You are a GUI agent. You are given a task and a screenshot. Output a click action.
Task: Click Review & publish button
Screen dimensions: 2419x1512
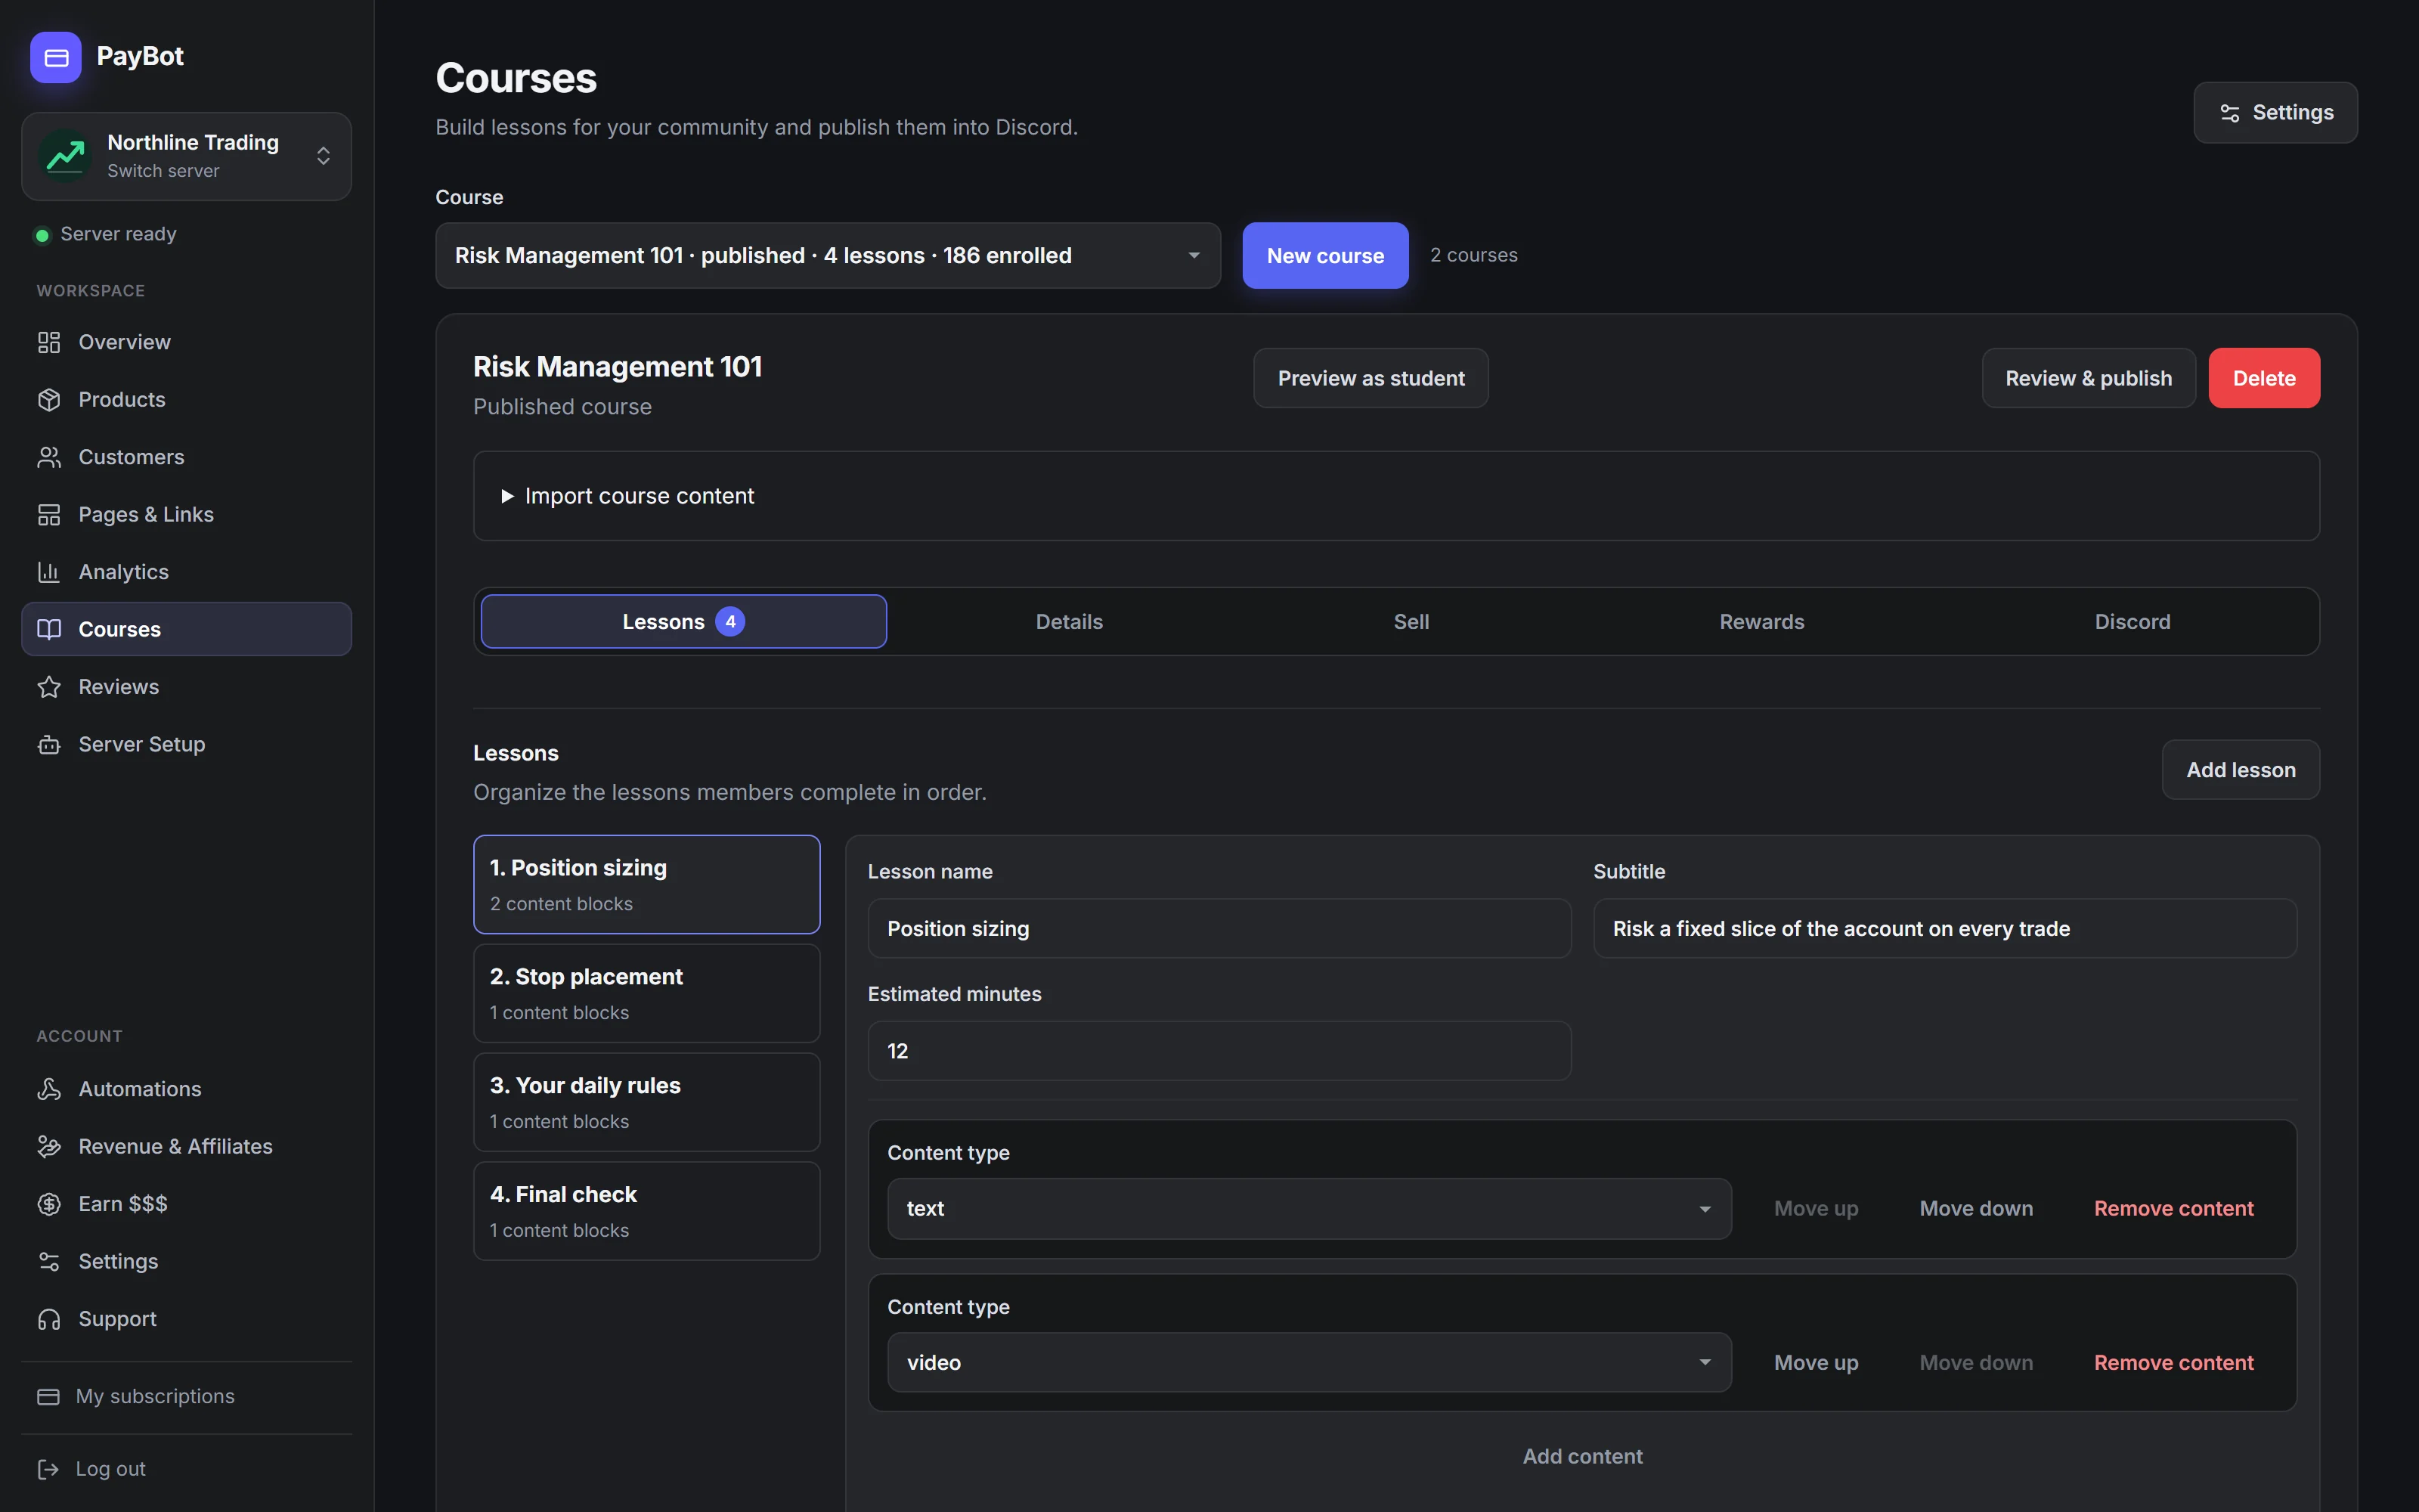[2088, 378]
